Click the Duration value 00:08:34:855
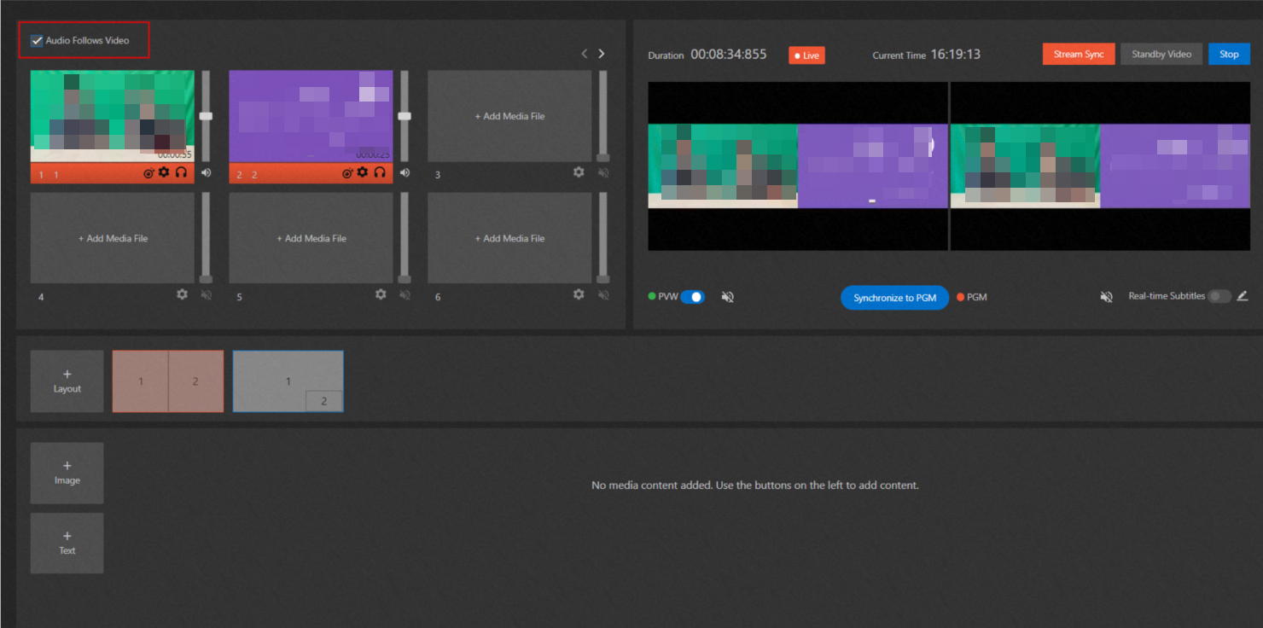 pos(729,54)
